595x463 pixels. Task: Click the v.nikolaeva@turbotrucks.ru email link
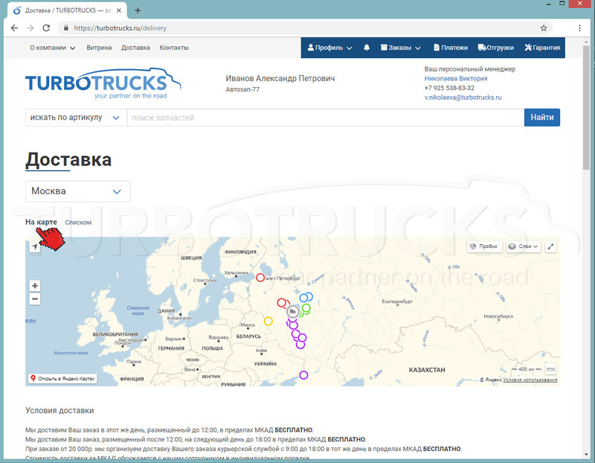[x=463, y=98]
